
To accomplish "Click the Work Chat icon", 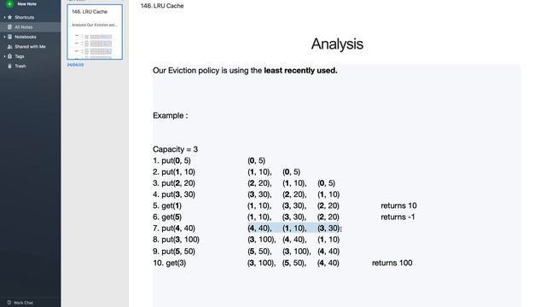I will 9,303.
